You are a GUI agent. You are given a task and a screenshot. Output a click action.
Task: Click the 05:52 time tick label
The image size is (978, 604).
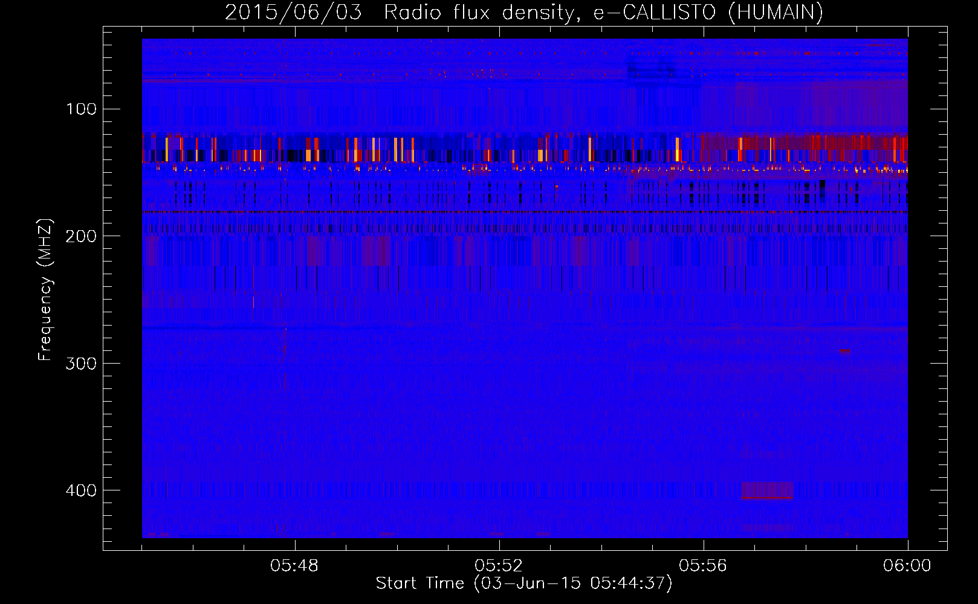(499, 566)
